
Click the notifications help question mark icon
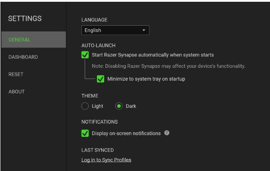(167, 133)
